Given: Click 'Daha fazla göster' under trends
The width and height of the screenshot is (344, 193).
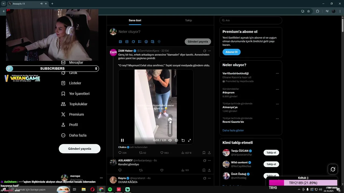Looking at the screenshot, I should (x=233, y=131).
